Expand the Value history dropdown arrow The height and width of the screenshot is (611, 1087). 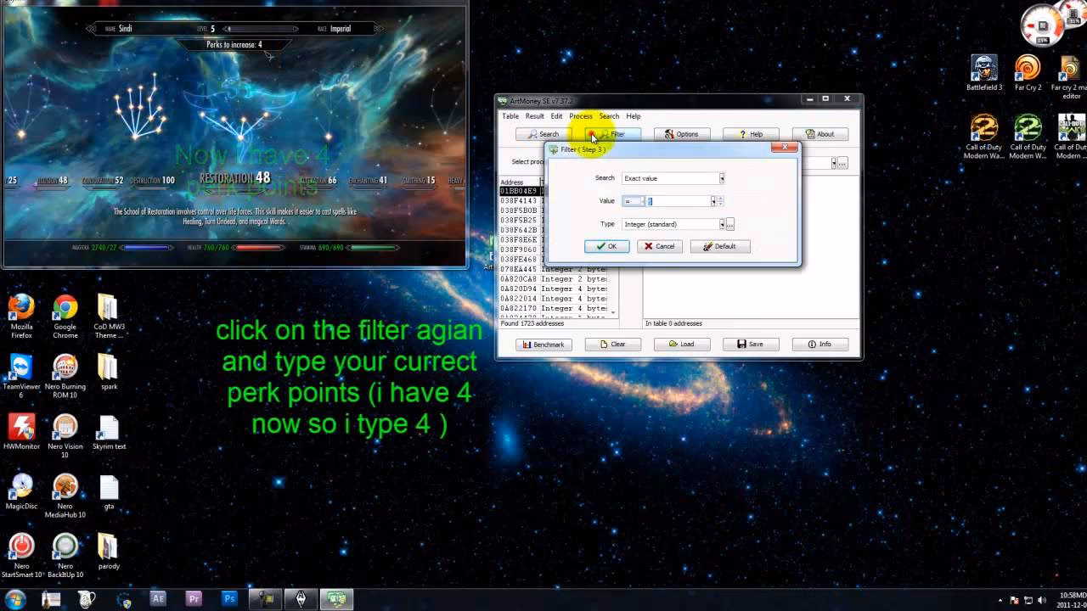[713, 201]
